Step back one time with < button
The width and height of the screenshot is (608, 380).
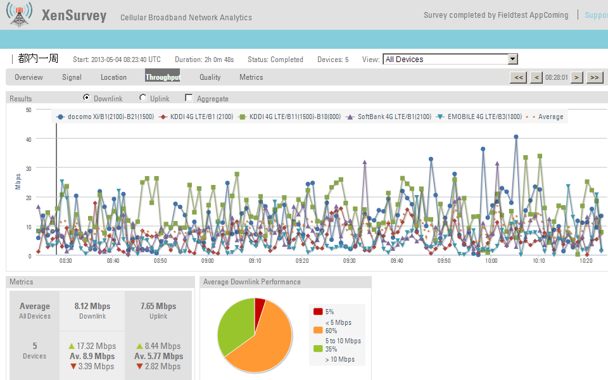tap(536, 77)
